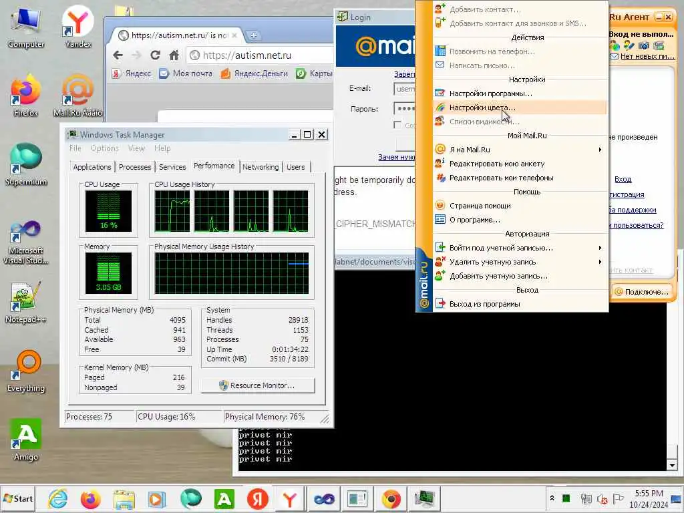Show hidden system tray icons
This screenshot has height=513, width=684.
click(552, 498)
